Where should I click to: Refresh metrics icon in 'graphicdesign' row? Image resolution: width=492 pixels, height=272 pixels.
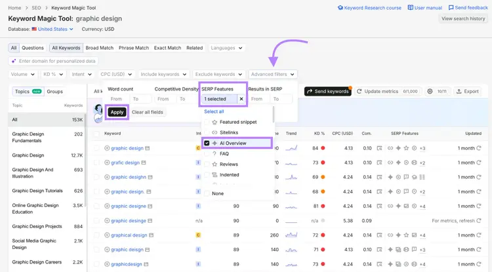pos(479,264)
